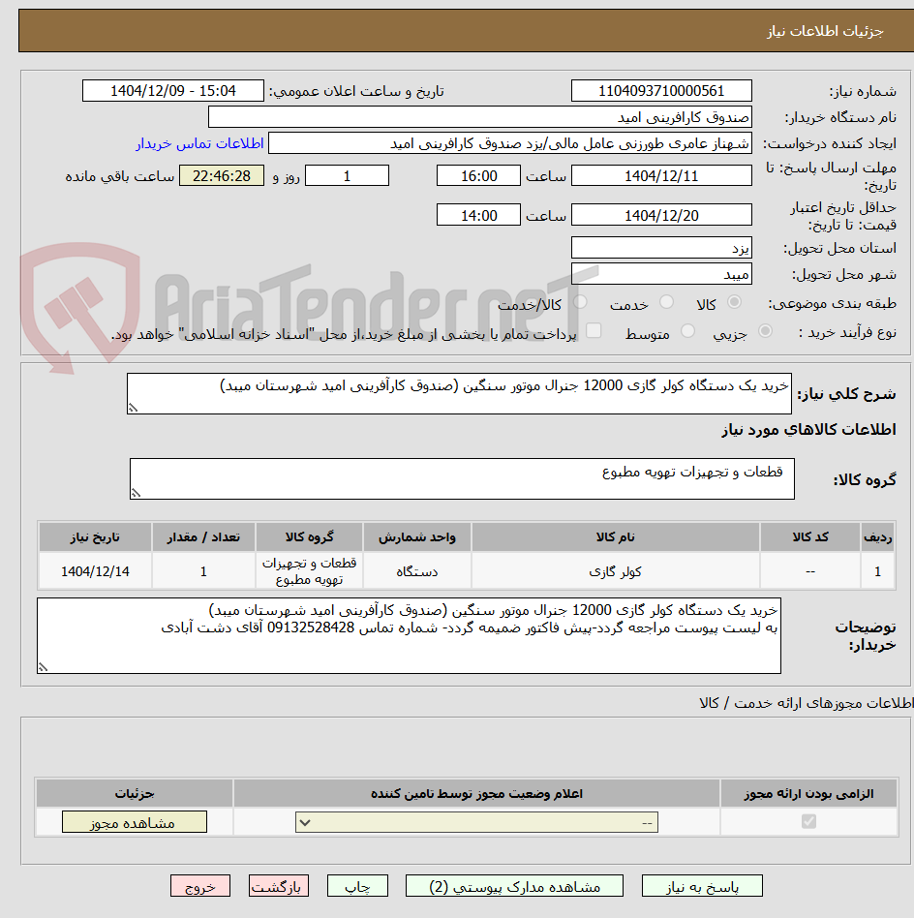Click the واحد شمارش column header
Image resolution: width=914 pixels, height=918 pixels.
click(417, 536)
